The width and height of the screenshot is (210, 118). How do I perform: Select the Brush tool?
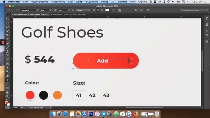[x=7, y=48]
